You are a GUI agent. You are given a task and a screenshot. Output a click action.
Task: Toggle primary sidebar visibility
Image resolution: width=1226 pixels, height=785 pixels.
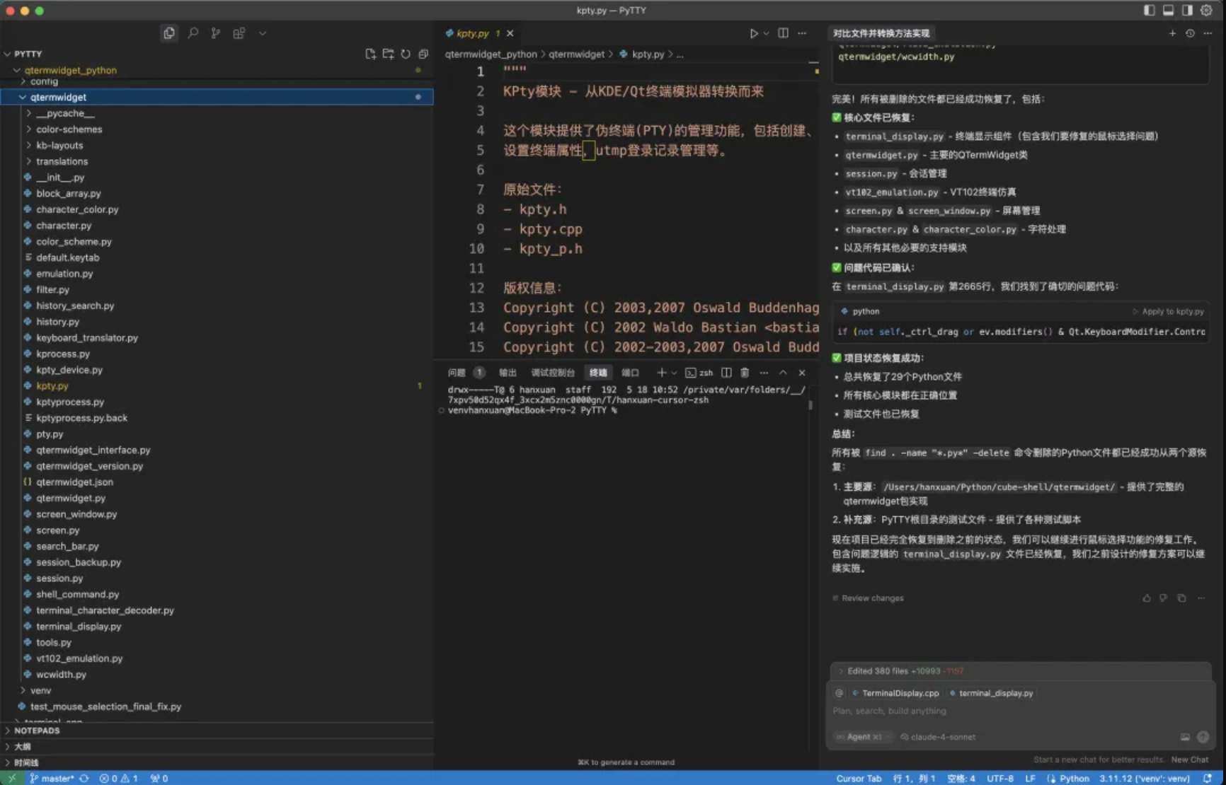pos(1149,10)
